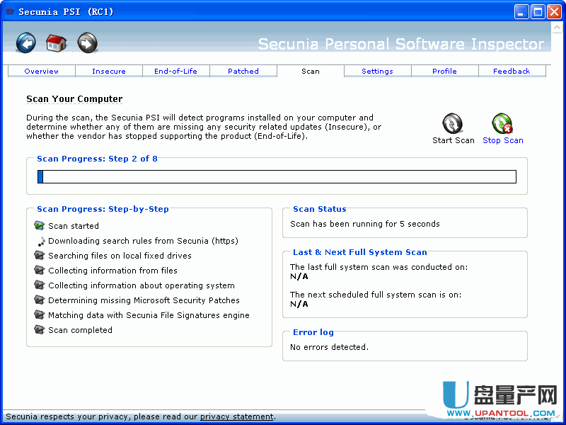
Task: Open the privacy statement link
Action: pyautogui.click(x=236, y=417)
